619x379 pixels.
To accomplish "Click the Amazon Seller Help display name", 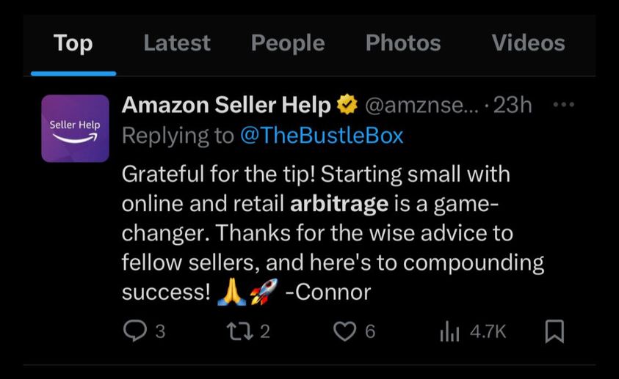I will pos(226,105).
